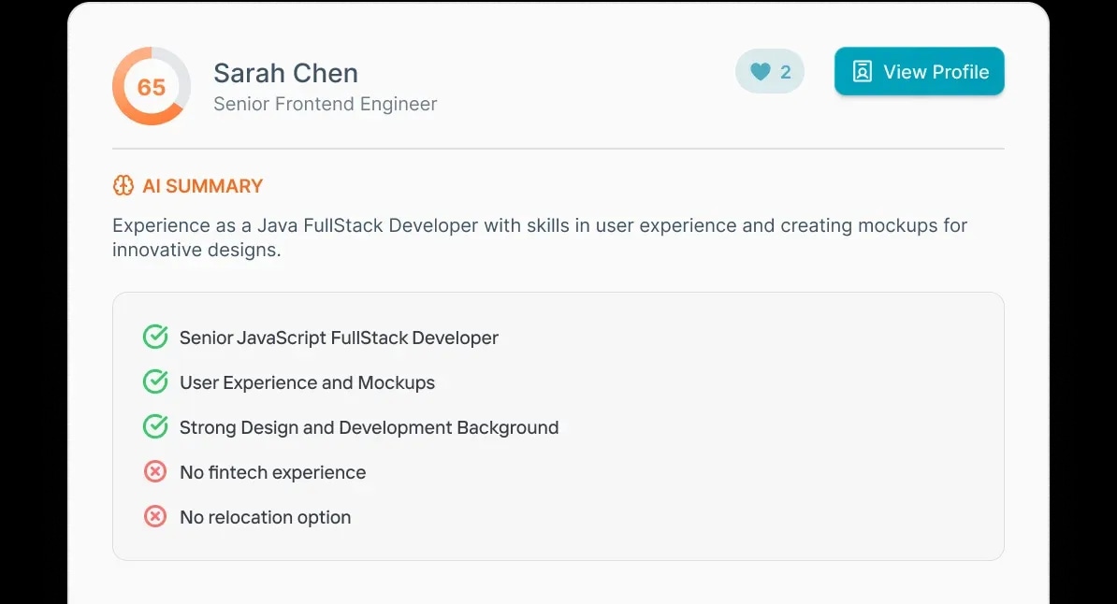Open Sarah Chen's profile with View Profile
This screenshot has height=604, width=1117.
pos(919,71)
